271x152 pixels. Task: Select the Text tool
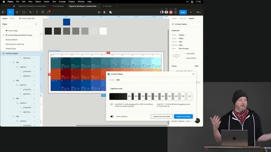pos(37,12)
